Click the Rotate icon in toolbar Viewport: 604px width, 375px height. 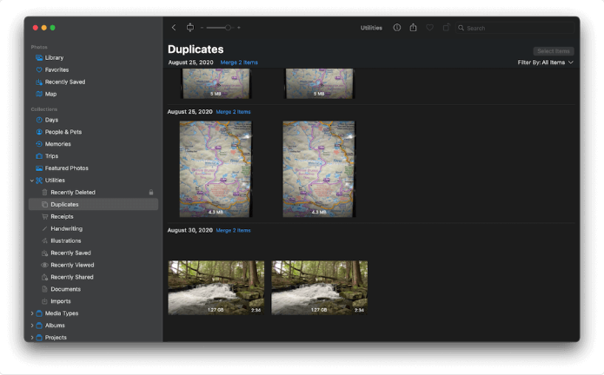(x=446, y=28)
